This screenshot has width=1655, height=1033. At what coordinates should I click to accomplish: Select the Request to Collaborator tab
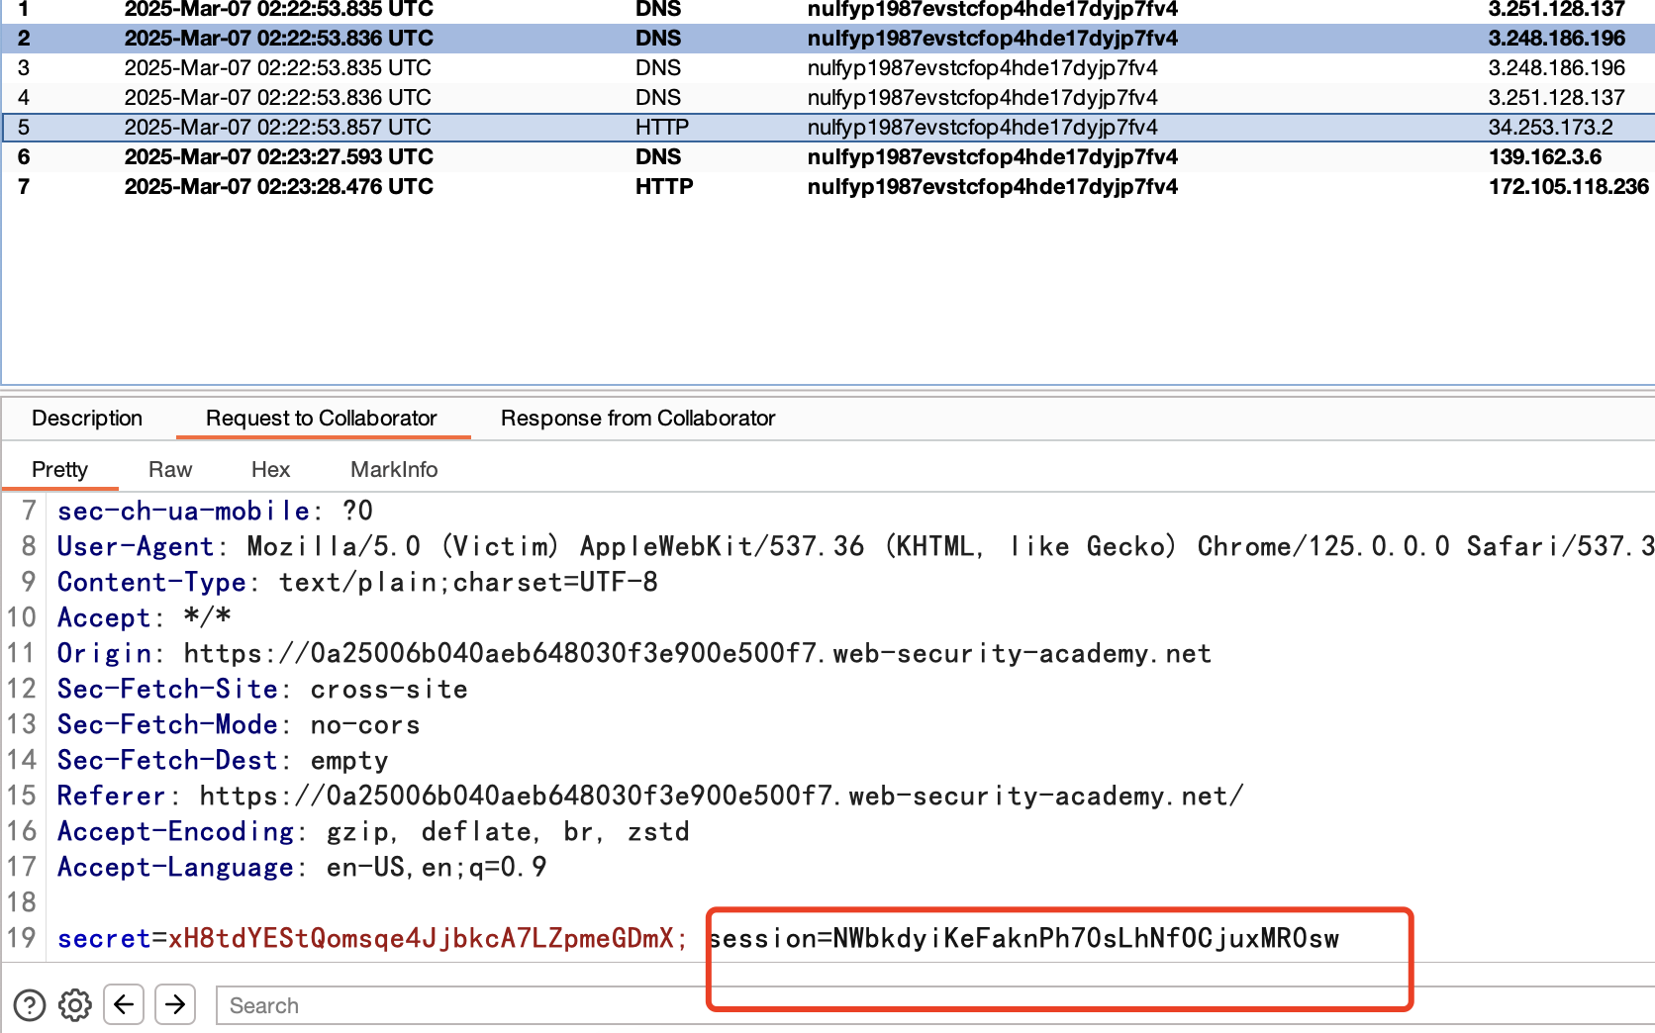pos(321,418)
